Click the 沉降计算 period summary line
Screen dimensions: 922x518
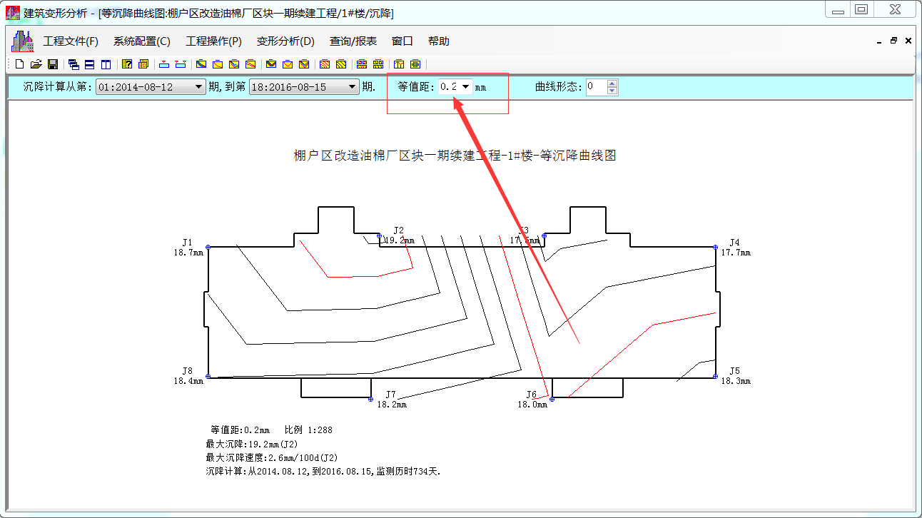[323, 471]
